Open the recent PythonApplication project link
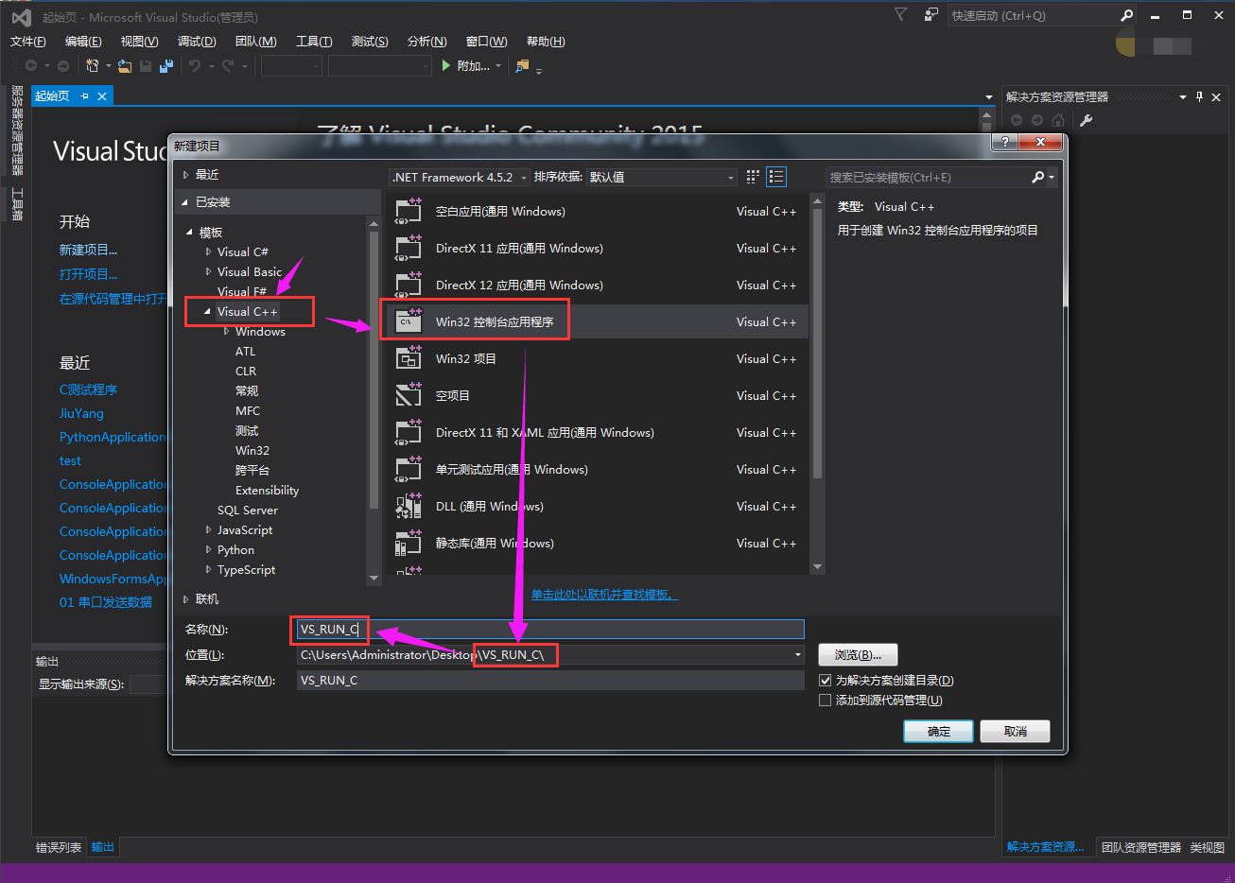 coord(113,437)
